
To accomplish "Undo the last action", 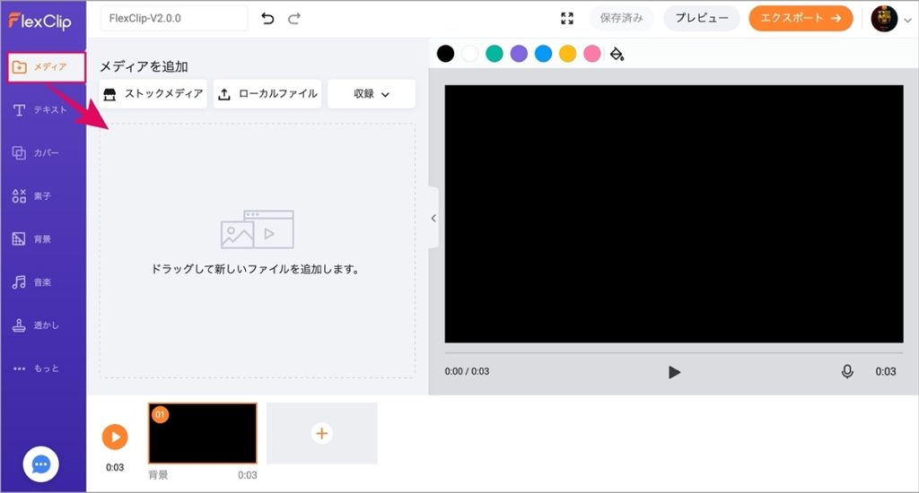I will (x=267, y=19).
